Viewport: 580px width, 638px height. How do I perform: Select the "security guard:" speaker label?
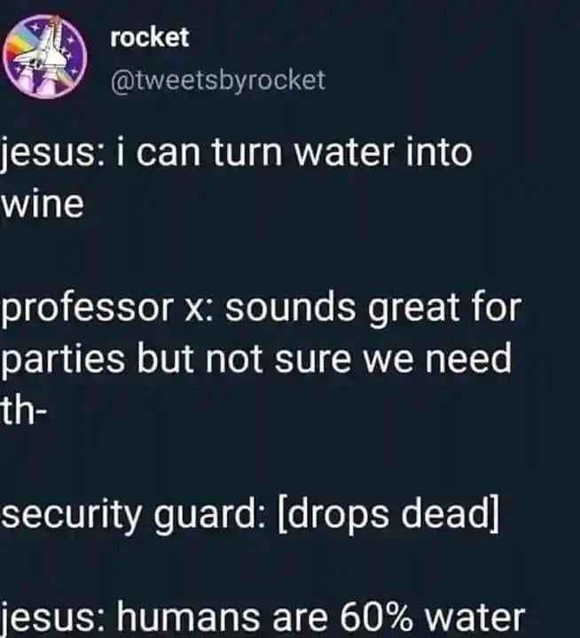click(x=134, y=514)
